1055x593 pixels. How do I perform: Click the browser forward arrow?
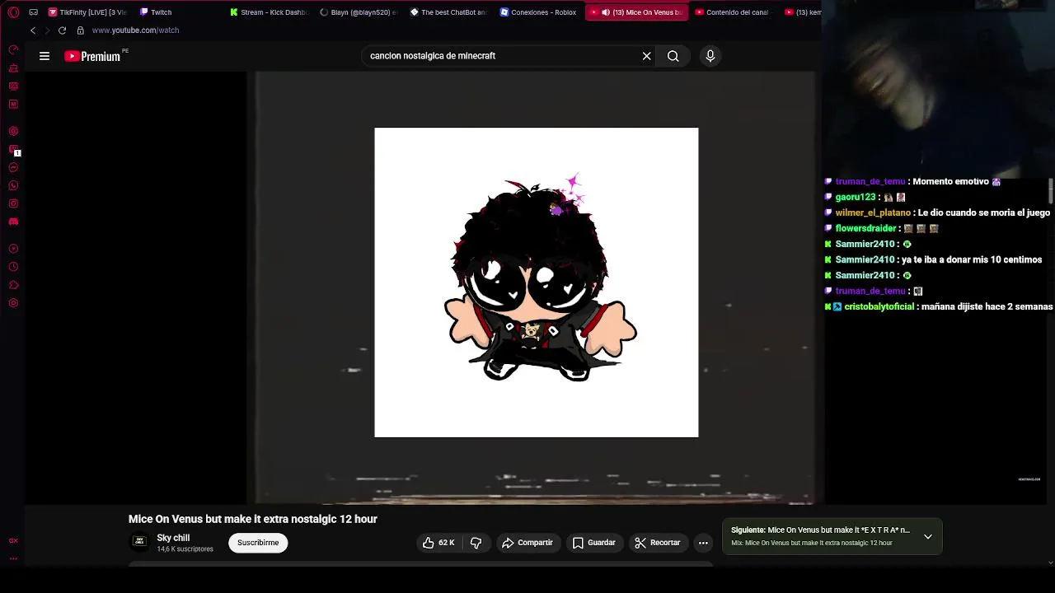47,30
